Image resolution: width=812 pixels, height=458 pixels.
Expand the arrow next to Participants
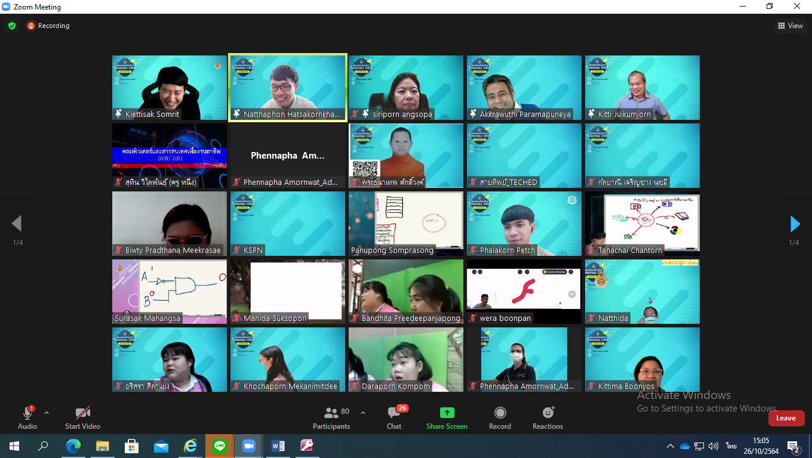click(362, 413)
